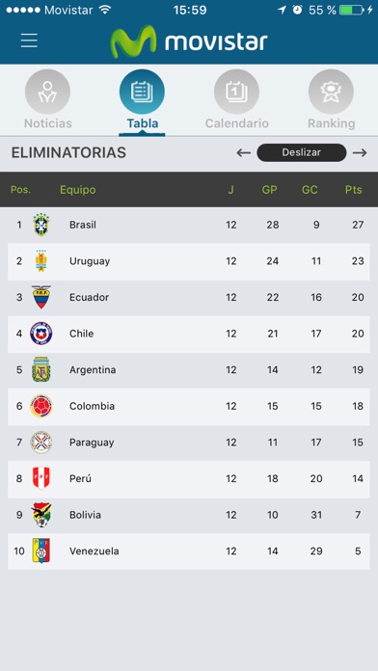Select the Uruguay row
This screenshot has height=671, width=378.
coord(189,261)
